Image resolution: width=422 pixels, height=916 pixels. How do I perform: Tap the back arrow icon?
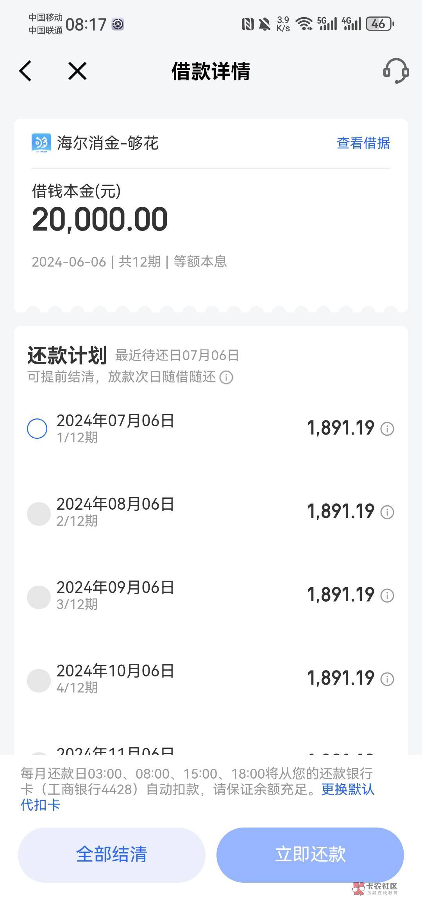point(25,71)
